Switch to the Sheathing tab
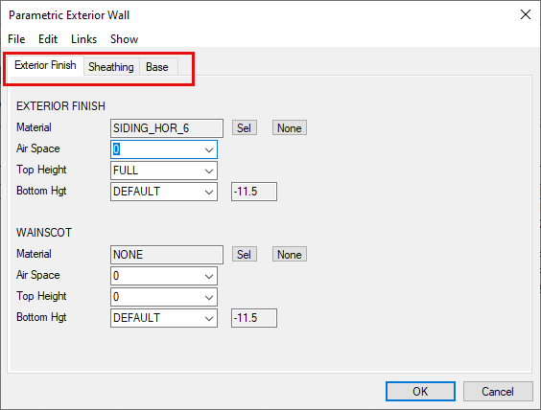The width and height of the screenshot is (541, 410). (x=111, y=67)
